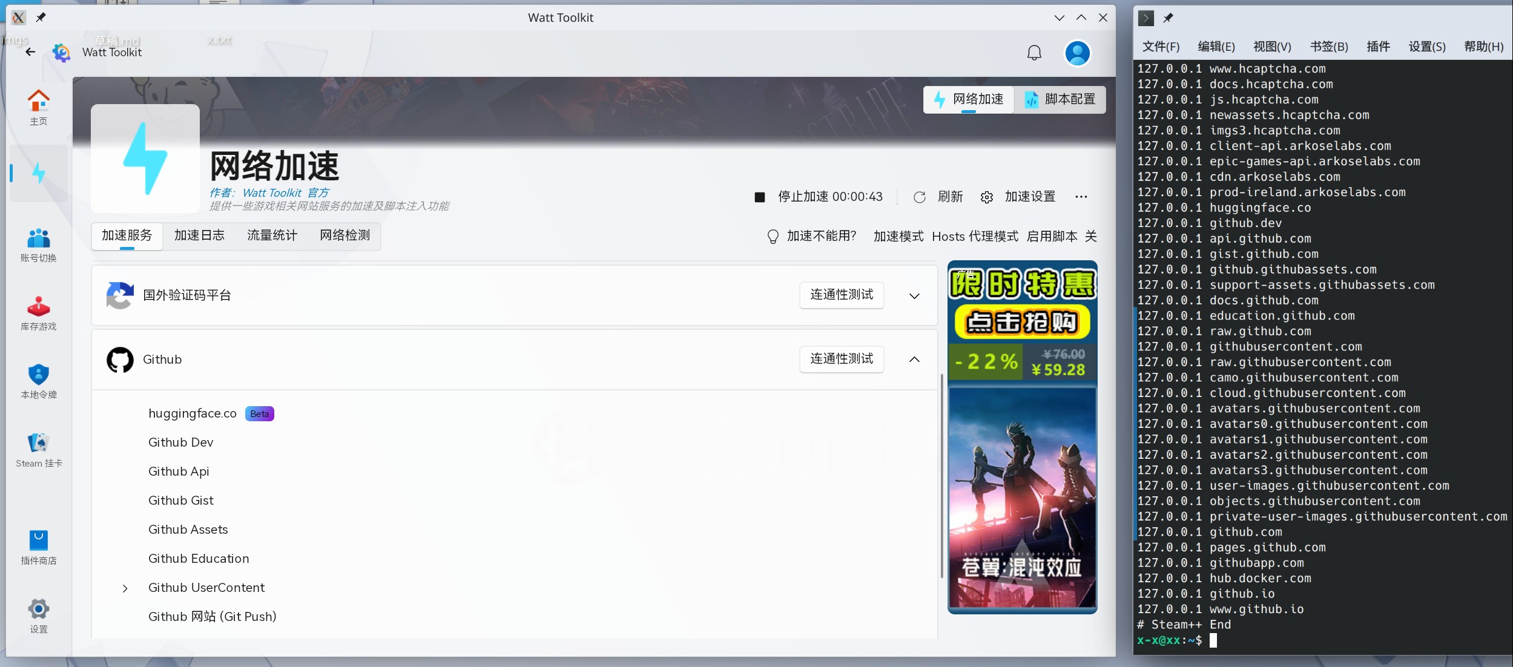Click the terminal command prompt line
1513x667 pixels.
point(1176,640)
